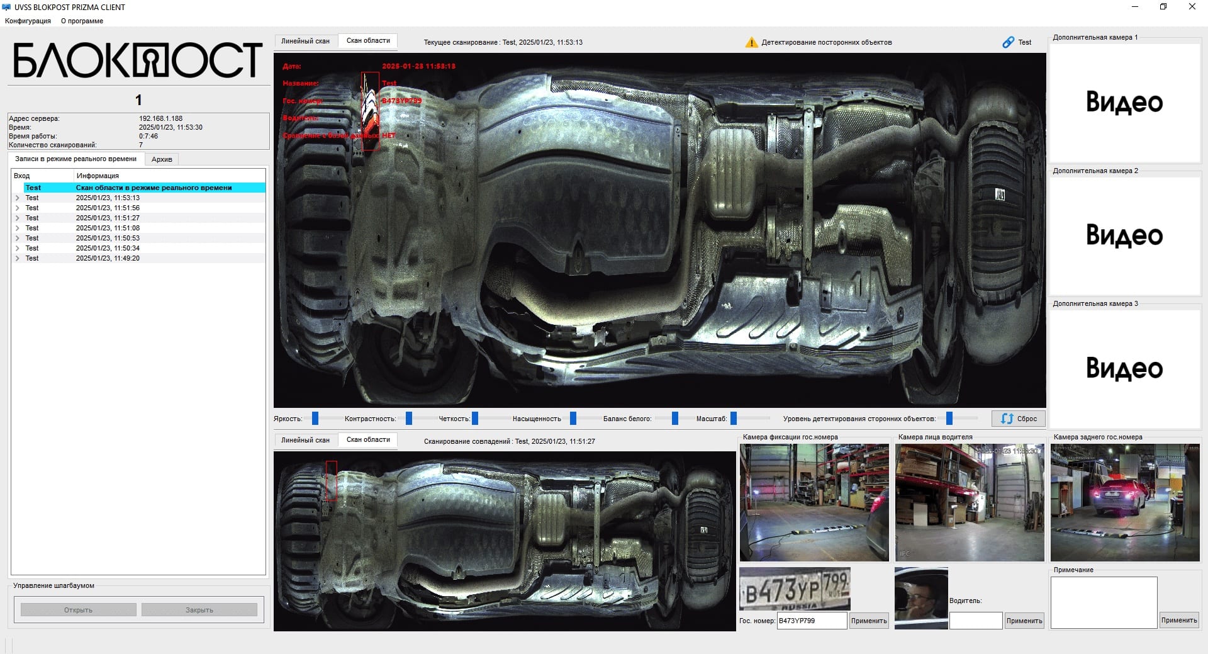Viewport: 1208px width, 654px height.
Task: Open the Конфигурация menu
Action: (28, 21)
